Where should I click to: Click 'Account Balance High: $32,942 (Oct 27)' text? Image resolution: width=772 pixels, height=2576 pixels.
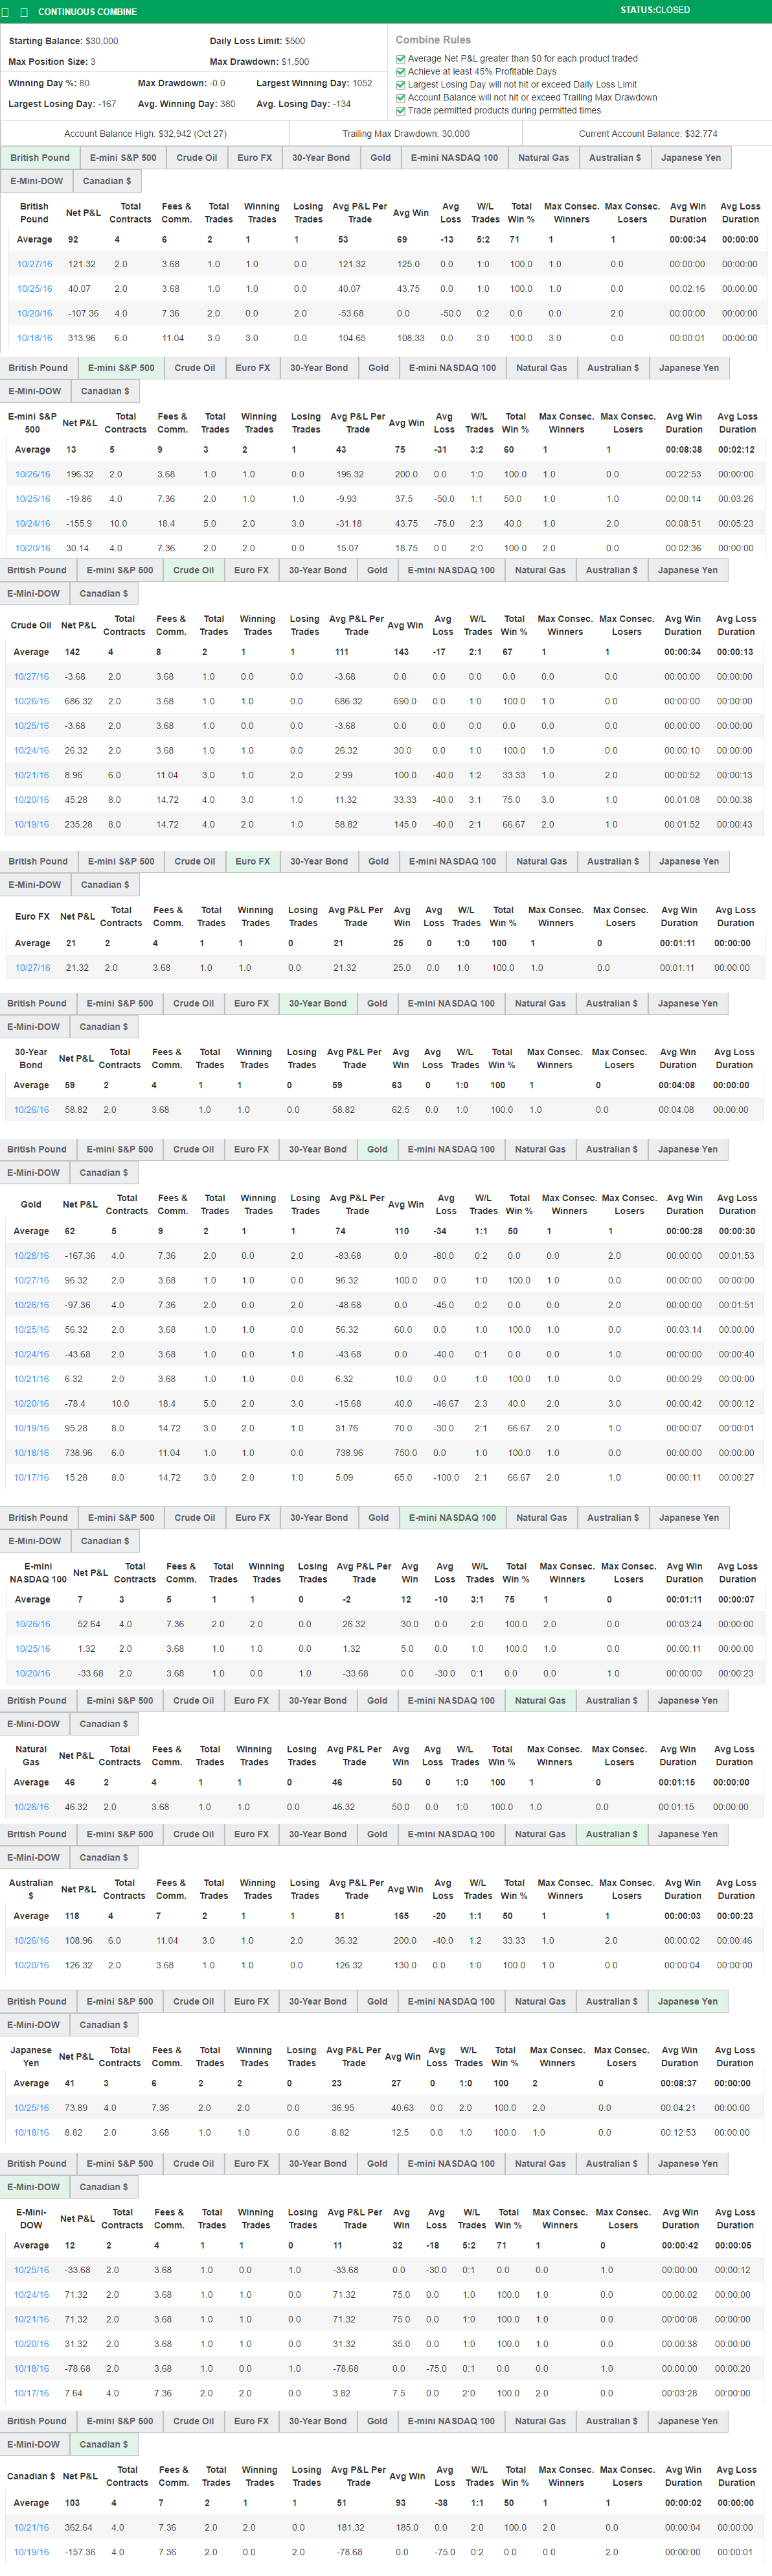coord(145,134)
